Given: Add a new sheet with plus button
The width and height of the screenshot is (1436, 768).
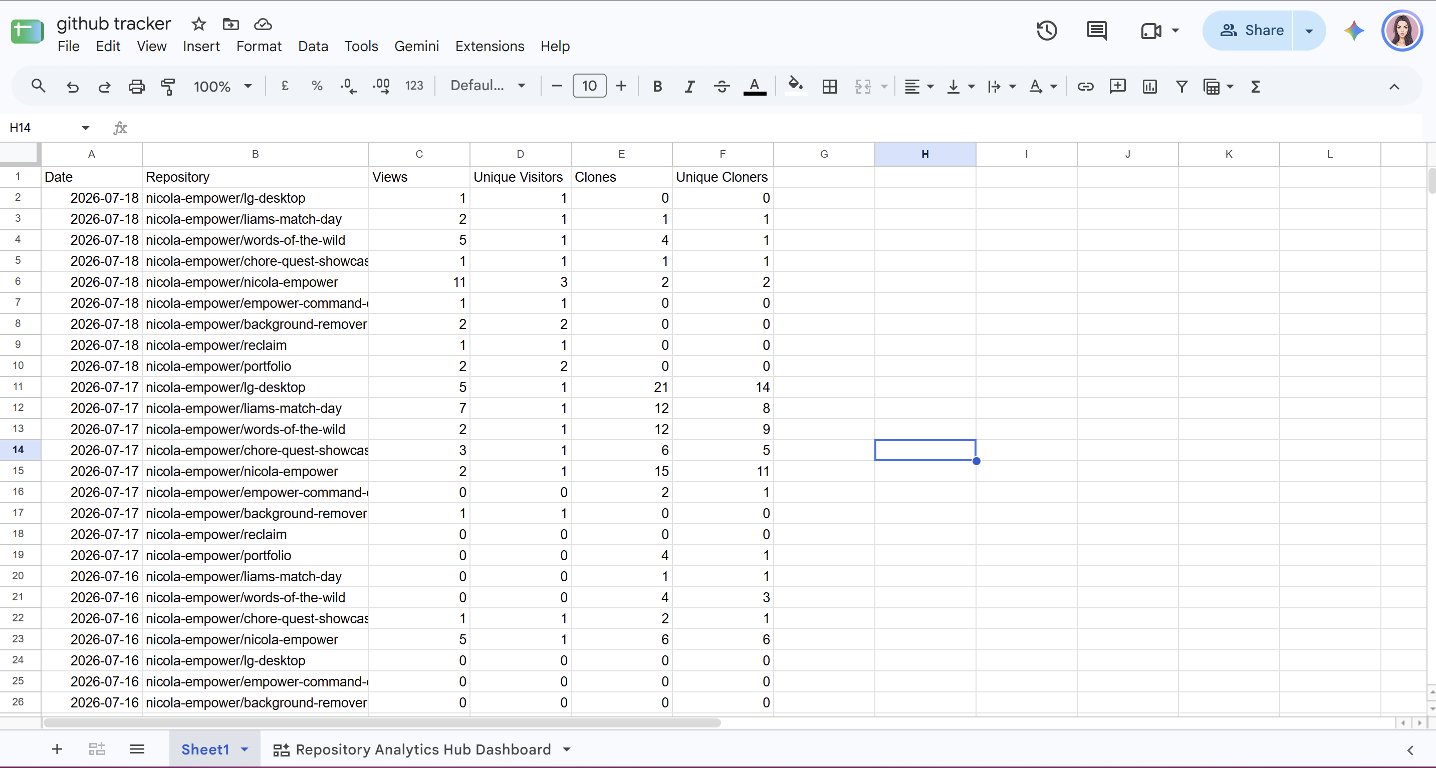Looking at the screenshot, I should 57,749.
